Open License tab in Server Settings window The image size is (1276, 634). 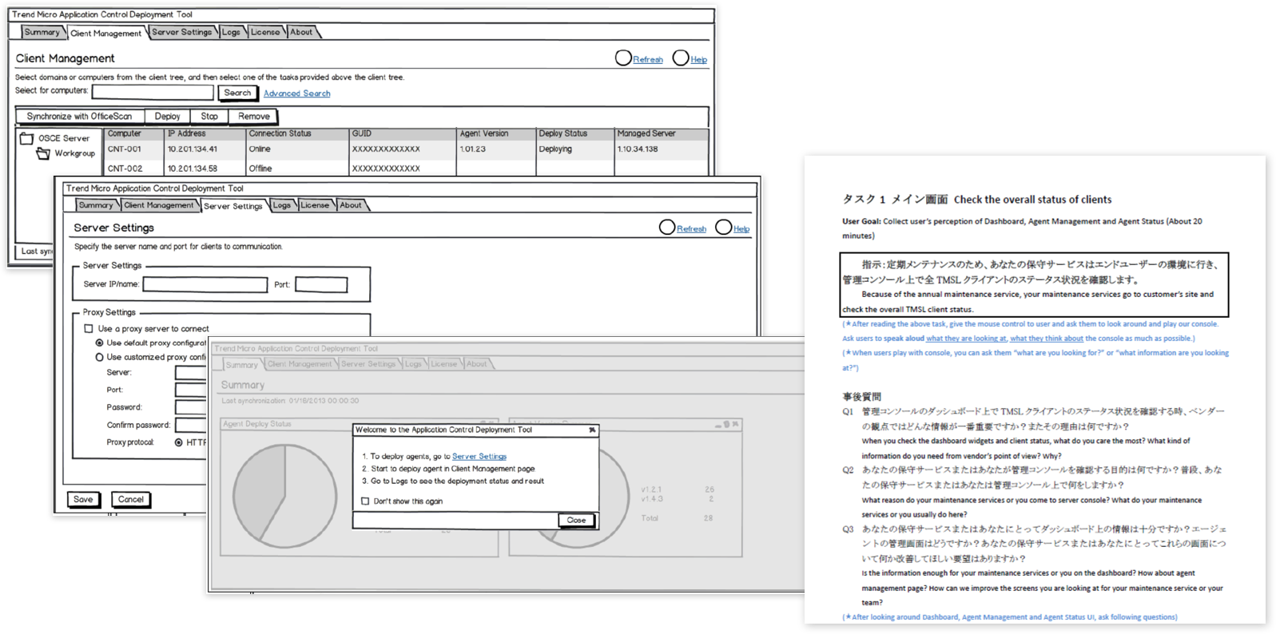pyautogui.click(x=315, y=205)
